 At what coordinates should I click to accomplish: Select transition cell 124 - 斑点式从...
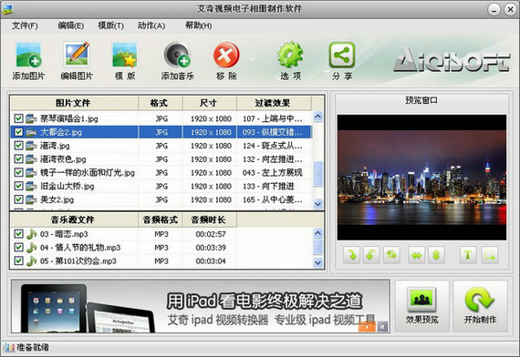273,146
